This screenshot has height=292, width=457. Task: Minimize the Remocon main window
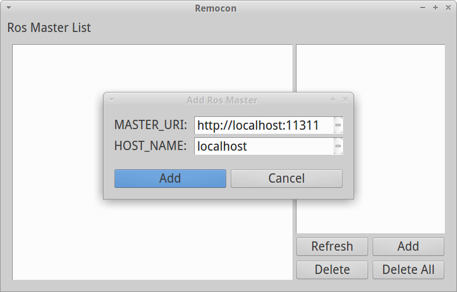(x=423, y=8)
